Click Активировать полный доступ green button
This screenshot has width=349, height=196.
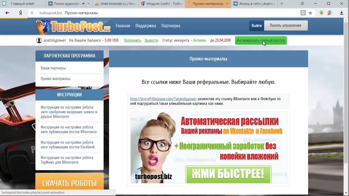point(261,40)
